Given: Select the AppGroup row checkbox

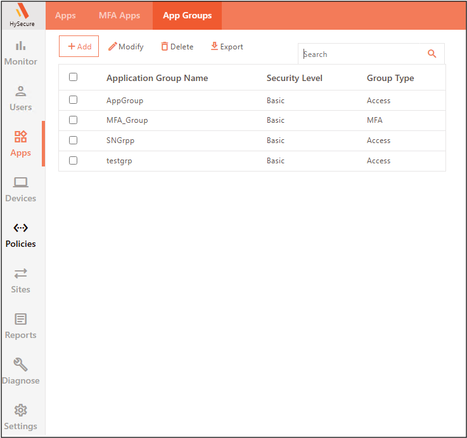Looking at the screenshot, I should tap(73, 100).
